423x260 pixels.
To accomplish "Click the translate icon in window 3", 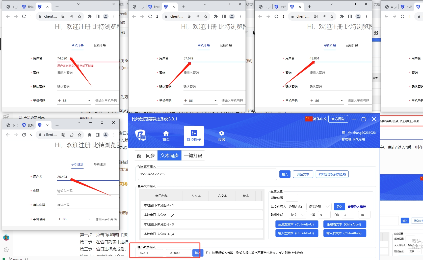I will [316, 16].
